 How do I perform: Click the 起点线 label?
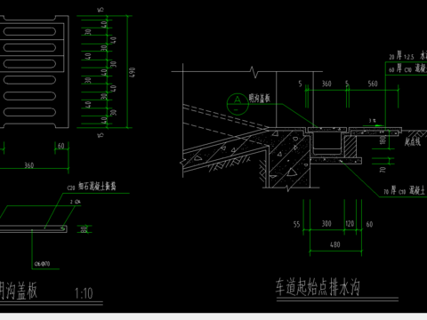pos(413,142)
